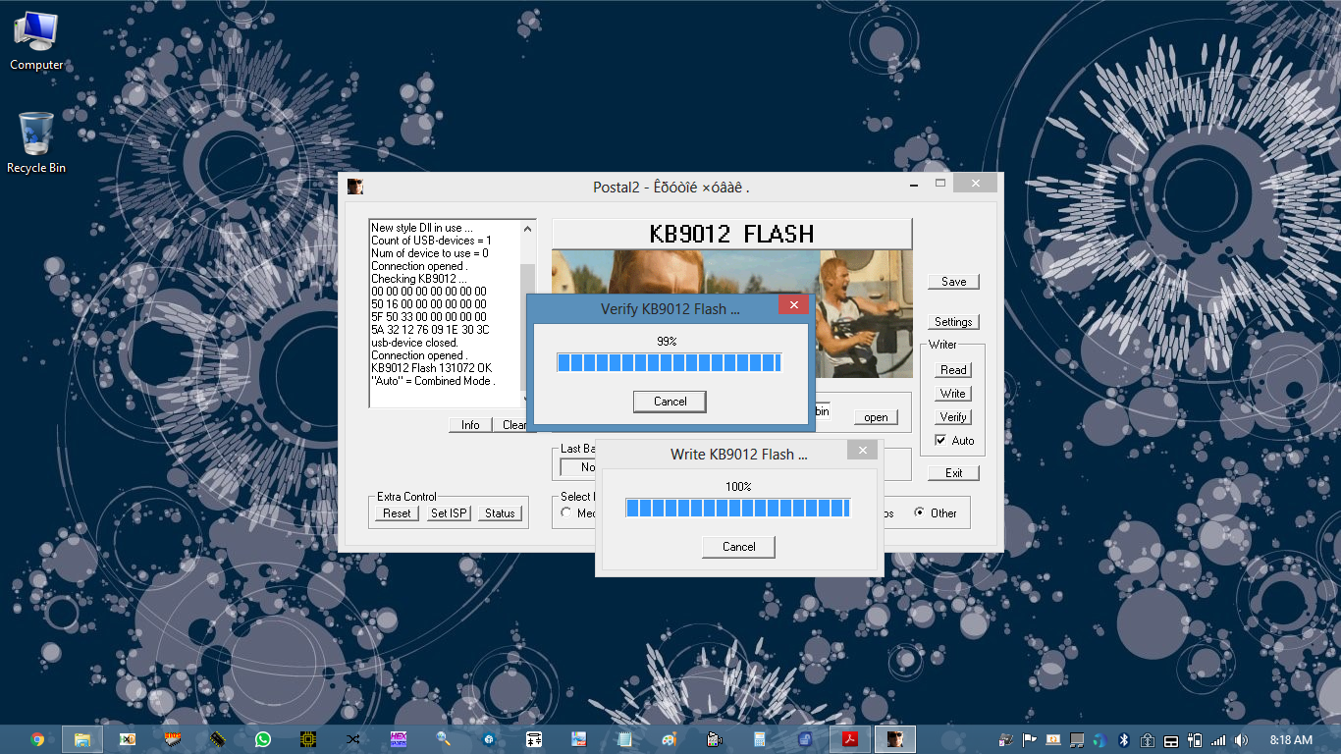The width and height of the screenshot is (1341, 754).
Task: Open the Computer desktop icon
Action: (x=36, y=39)
